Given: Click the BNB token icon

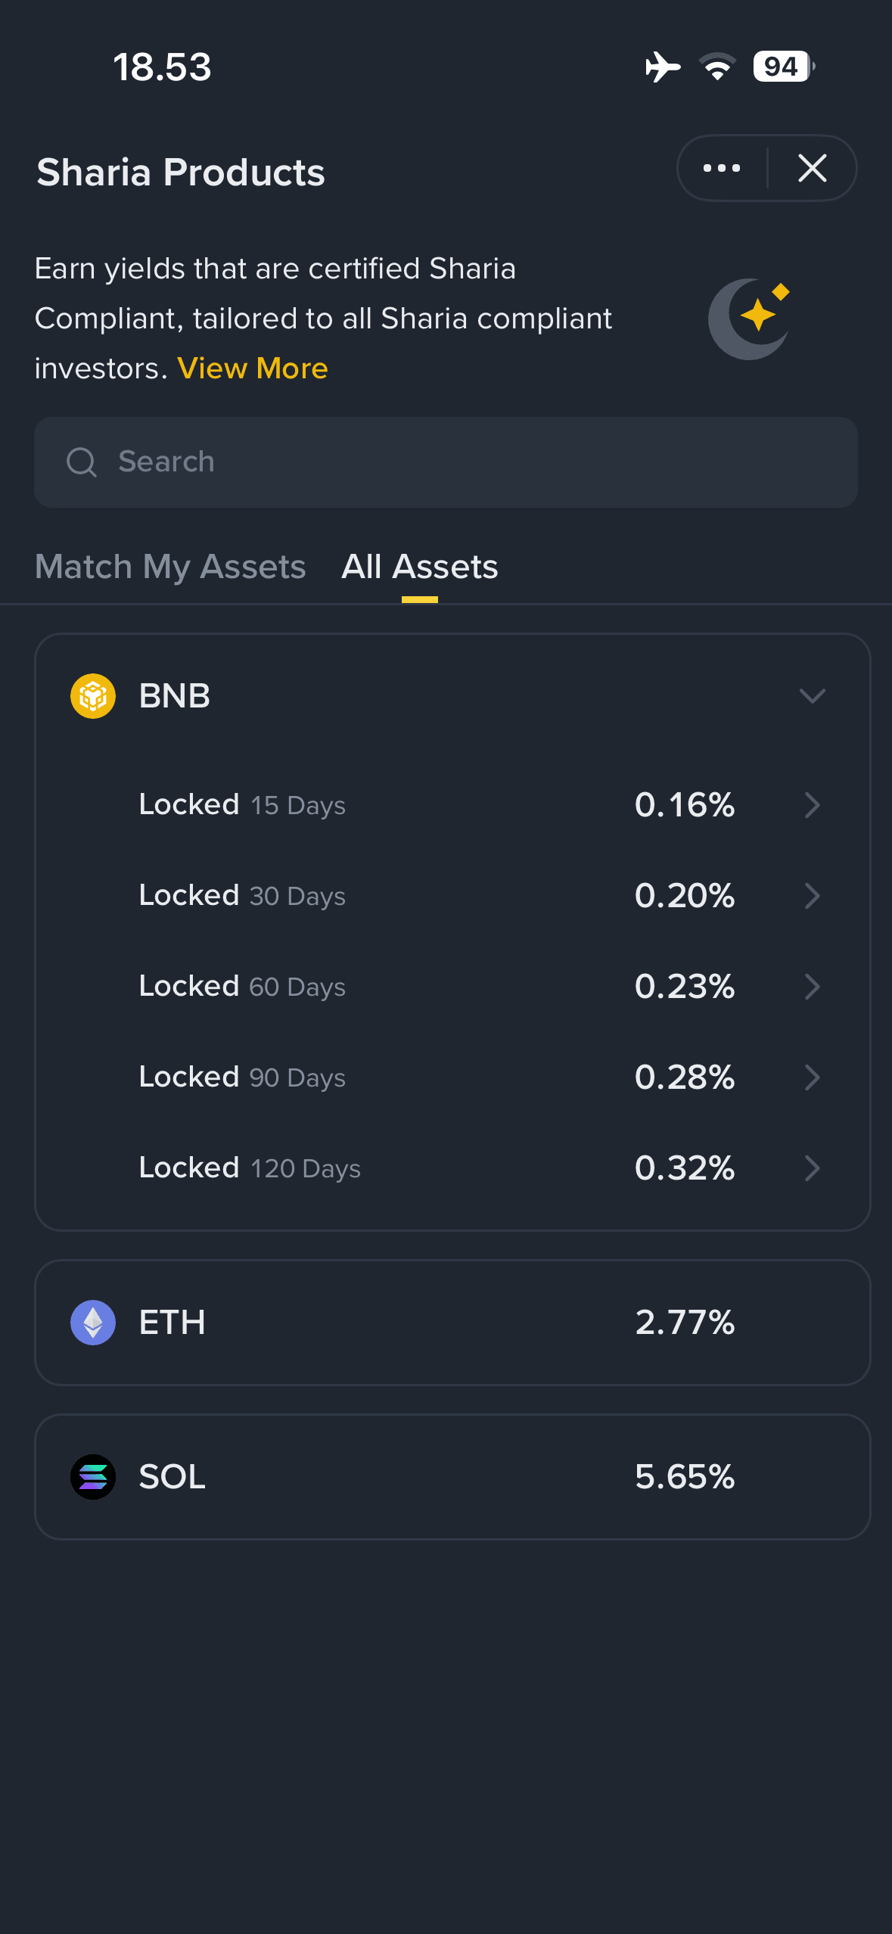Looking at the screenshot, I should [x=92, y=696].
